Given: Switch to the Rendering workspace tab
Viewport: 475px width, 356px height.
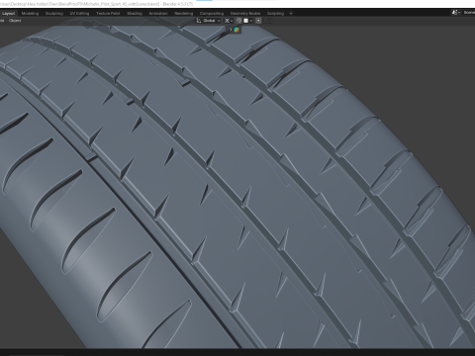Looking at the screenshot, I should (184, 13).
